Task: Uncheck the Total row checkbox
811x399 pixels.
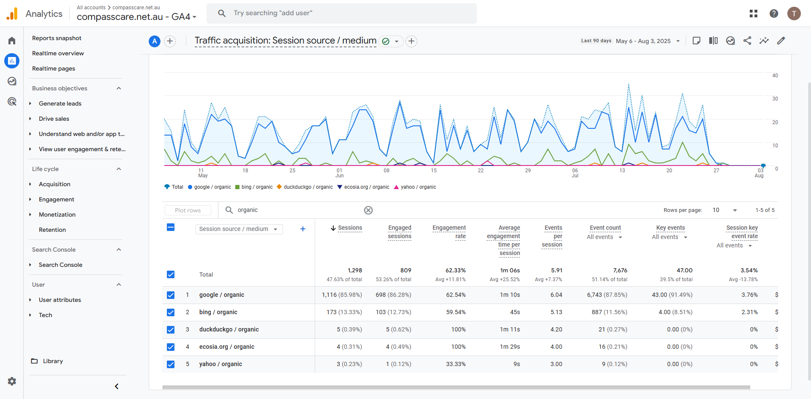Action: [x=171, y=274]
